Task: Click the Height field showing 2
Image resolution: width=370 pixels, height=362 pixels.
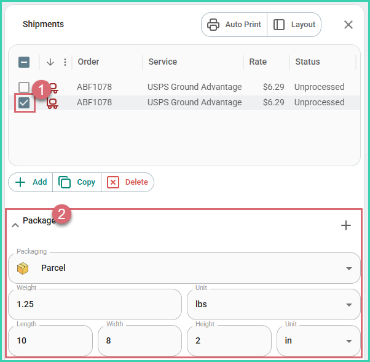Action: pos(229,340)
